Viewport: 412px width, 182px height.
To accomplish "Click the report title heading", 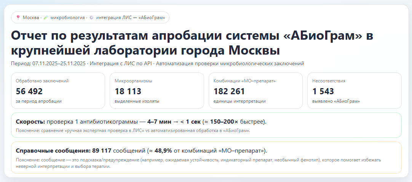I will click(x=192, y=43).
